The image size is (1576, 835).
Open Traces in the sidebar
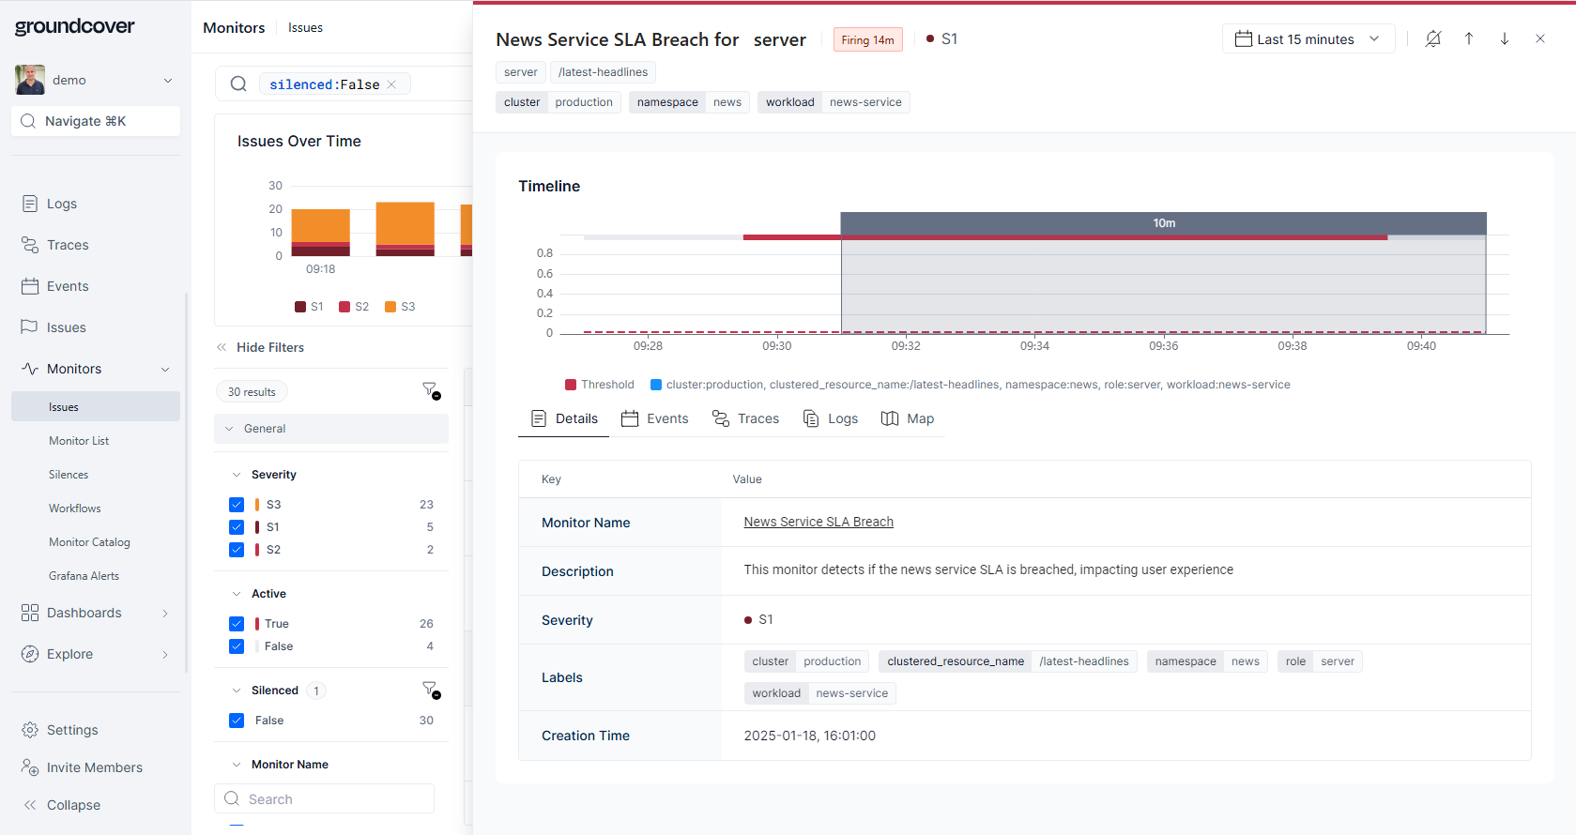pyautogui.click(x=68, y=245)
